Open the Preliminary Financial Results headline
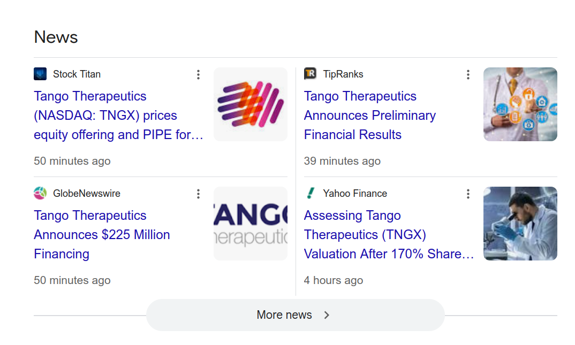Screen dimensions: 575x345 tap(370, 116)
